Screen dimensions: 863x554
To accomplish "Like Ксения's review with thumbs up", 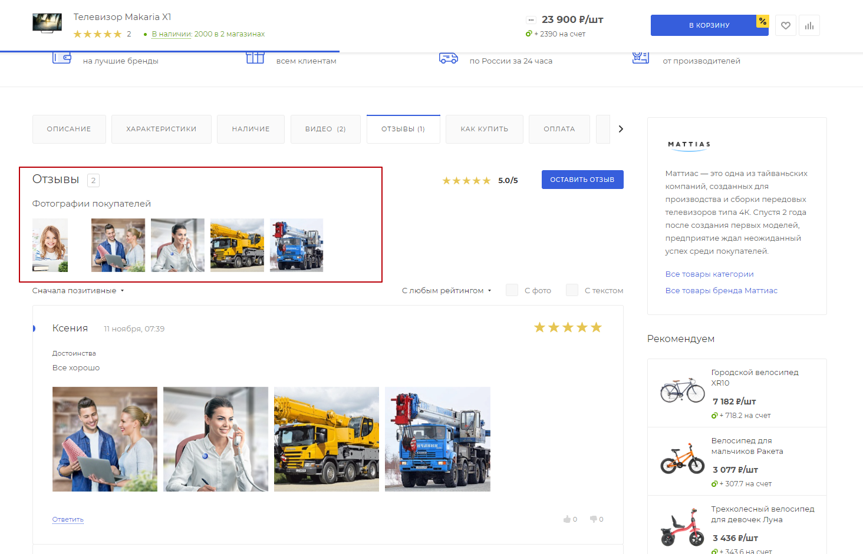I will click(567, 519).
